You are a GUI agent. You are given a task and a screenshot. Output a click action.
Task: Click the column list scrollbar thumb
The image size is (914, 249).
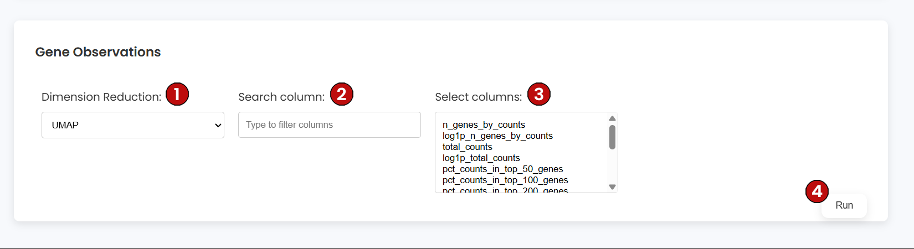[x=612, y=137]
